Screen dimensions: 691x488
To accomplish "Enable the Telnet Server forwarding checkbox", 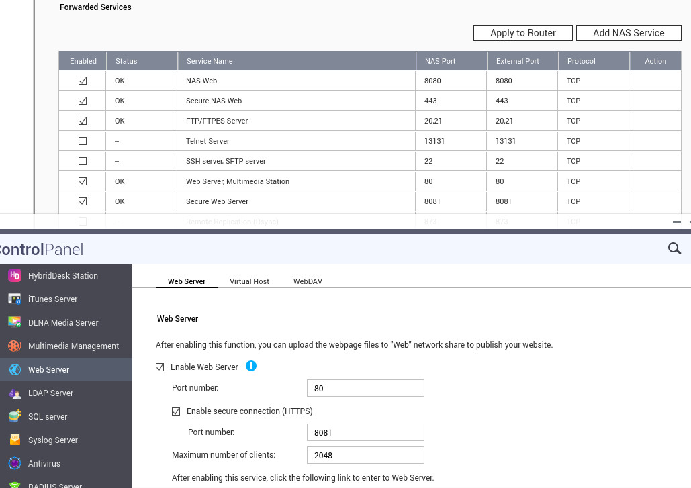I will click(83, 141).
